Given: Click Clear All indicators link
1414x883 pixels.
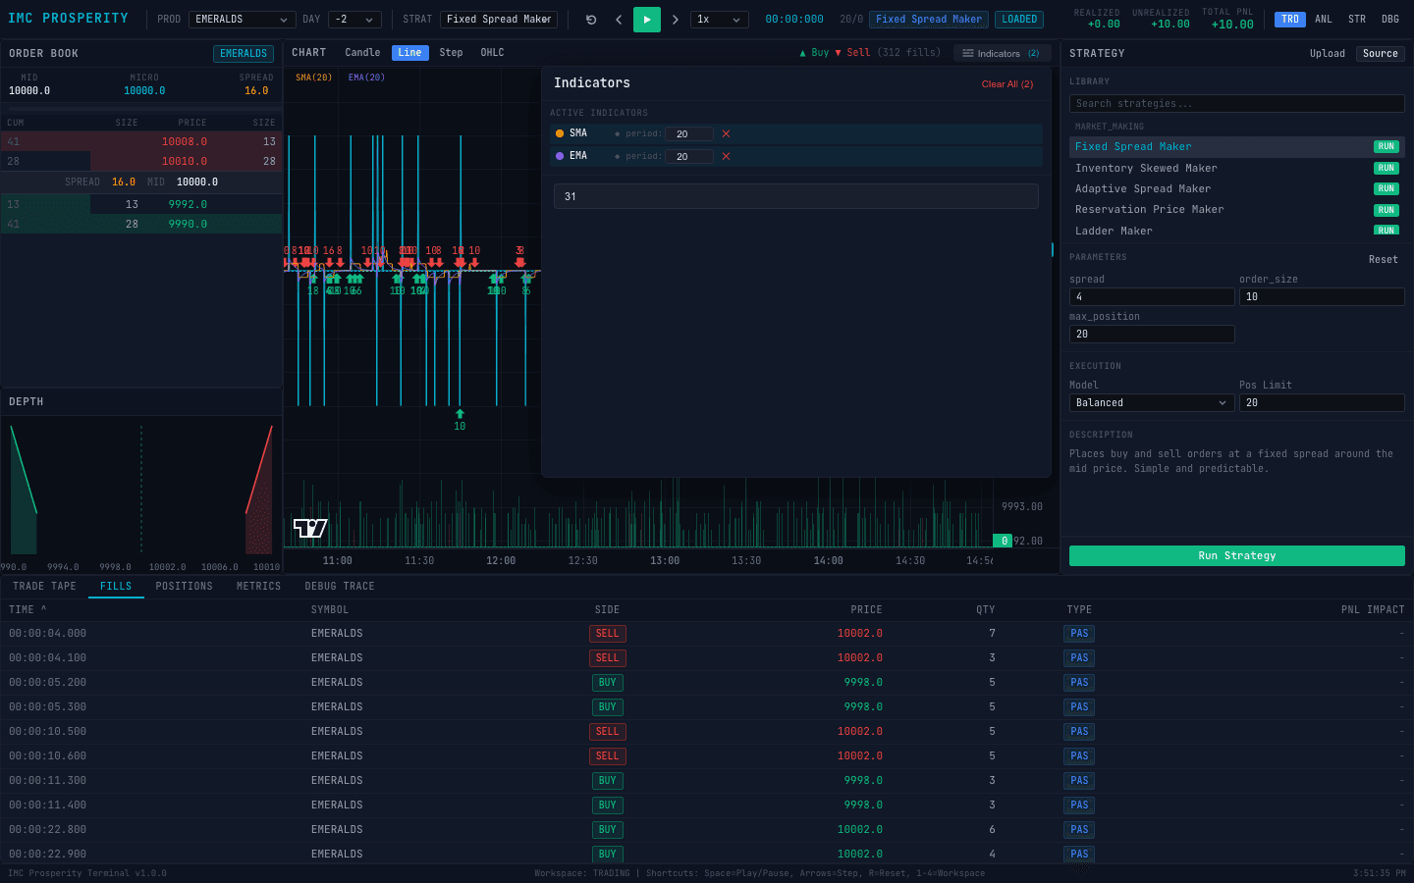Looking at the screenshot, I should (1007, 84).
